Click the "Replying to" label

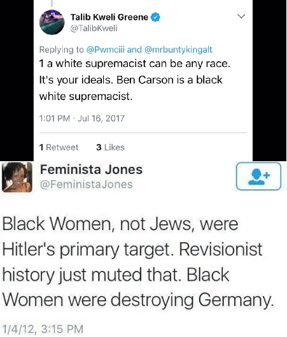(61, 50)
